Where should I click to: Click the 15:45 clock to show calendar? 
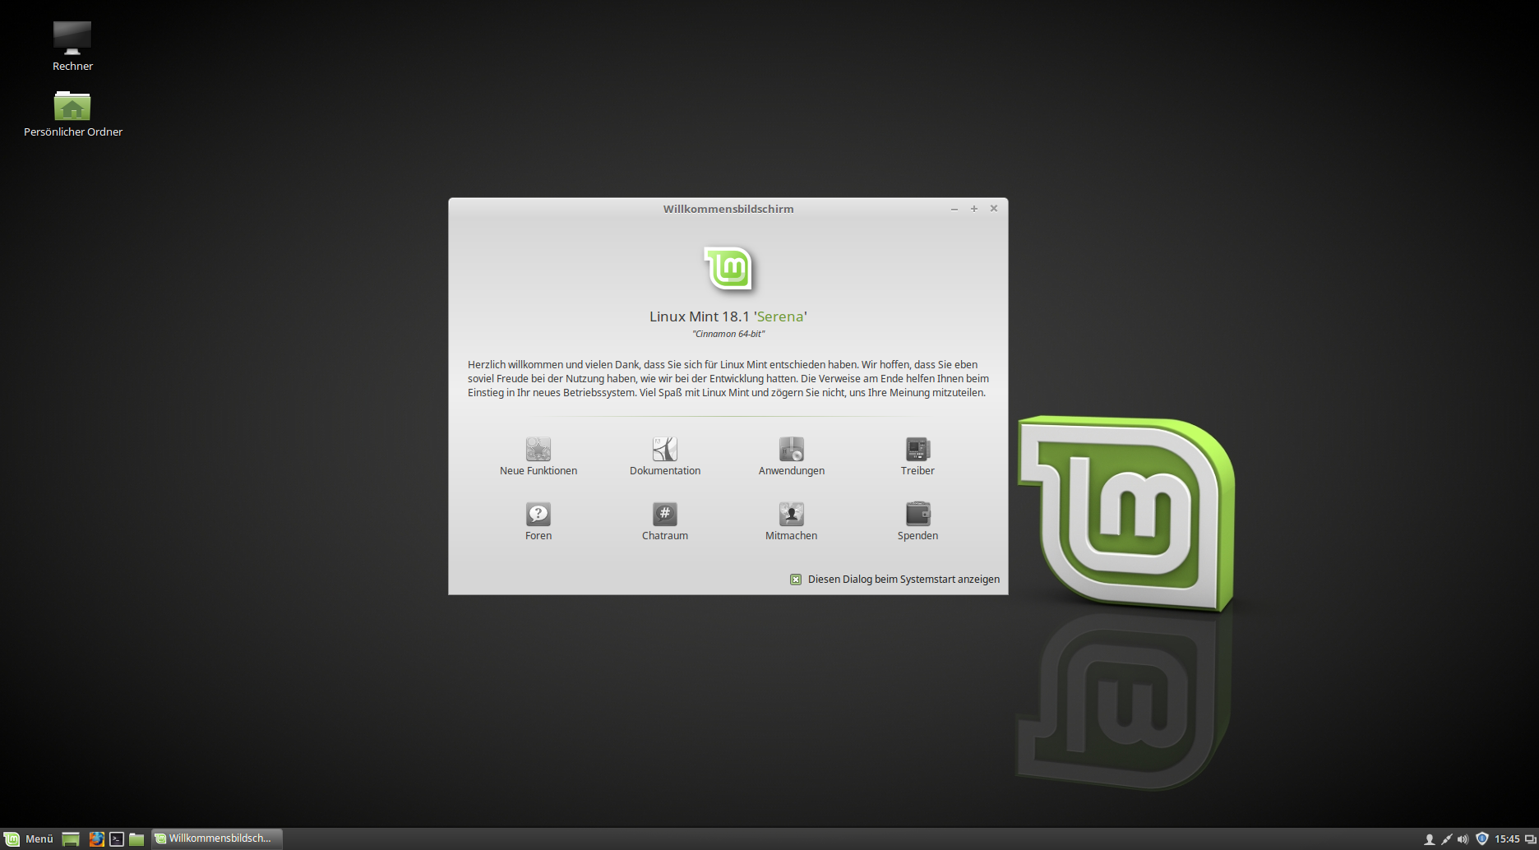(1507, 839)
